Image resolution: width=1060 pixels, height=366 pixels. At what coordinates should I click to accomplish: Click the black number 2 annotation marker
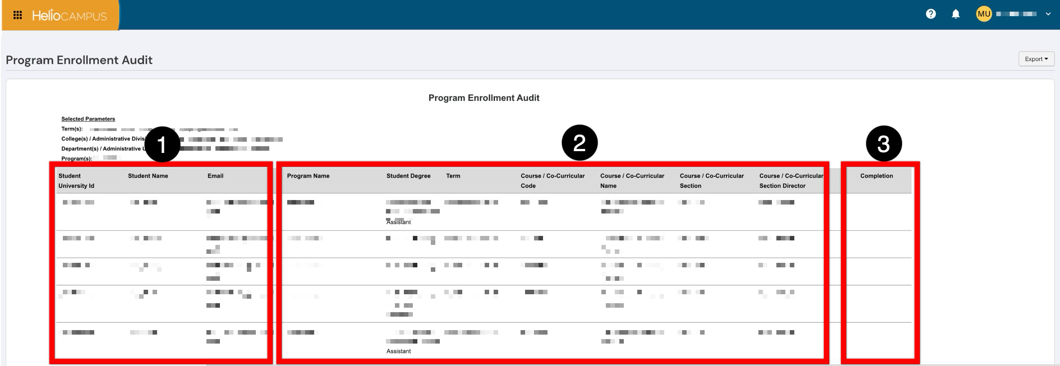[579, 143]
